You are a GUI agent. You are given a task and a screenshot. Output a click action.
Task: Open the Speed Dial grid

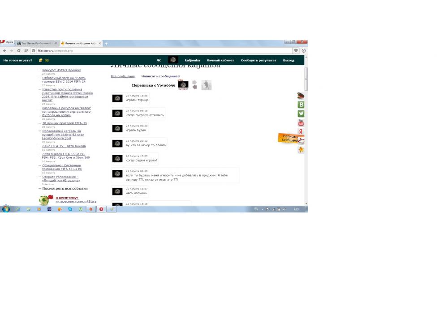(x=26, y=51)
